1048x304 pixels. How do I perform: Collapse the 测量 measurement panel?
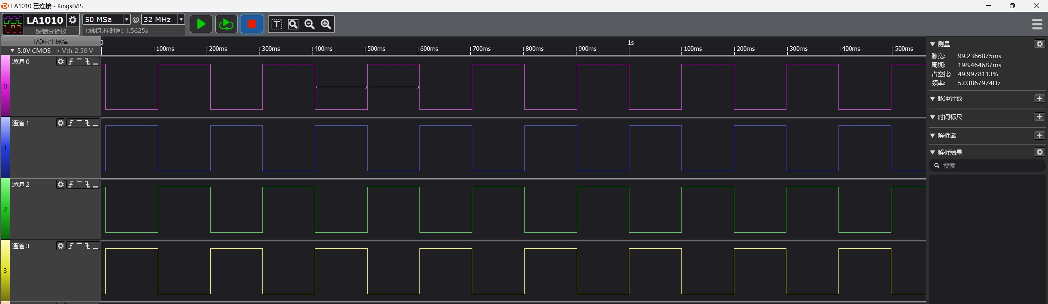[933, 44]
